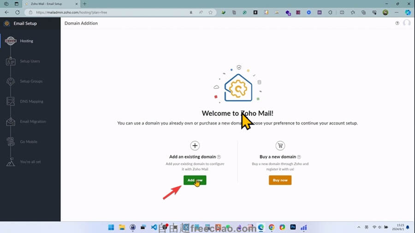Select the Setup Groups sidebar icon
The width and height of the screenshot is (415, 233).
tap(10, 82)
